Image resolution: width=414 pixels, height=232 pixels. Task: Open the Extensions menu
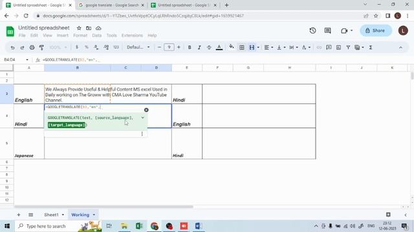tap(132, 35)
